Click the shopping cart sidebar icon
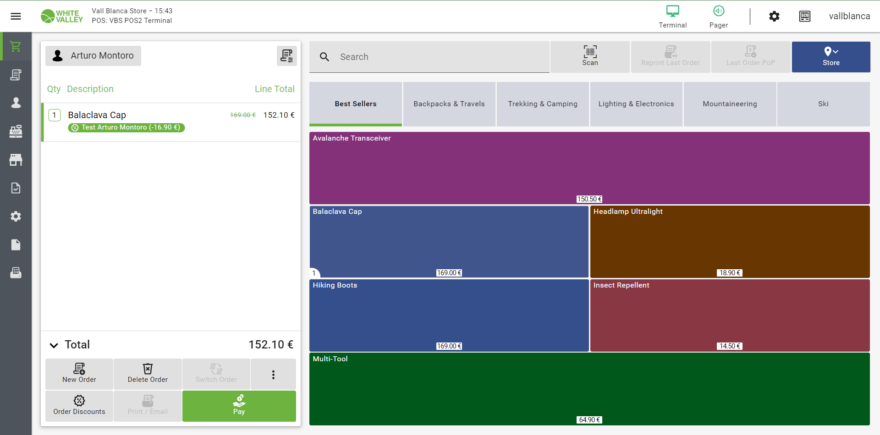Image resolution: width=880 pixels, height=435 pixels. coord(16,46)
